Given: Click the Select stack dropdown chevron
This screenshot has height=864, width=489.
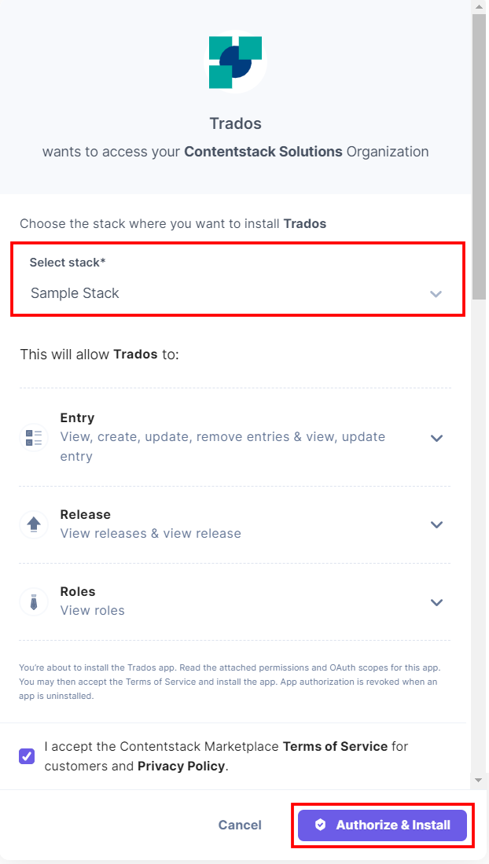Looking at the screenshot, I should coord(436,294).
